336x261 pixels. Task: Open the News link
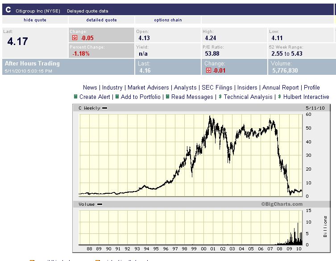[x=90, y=87]
